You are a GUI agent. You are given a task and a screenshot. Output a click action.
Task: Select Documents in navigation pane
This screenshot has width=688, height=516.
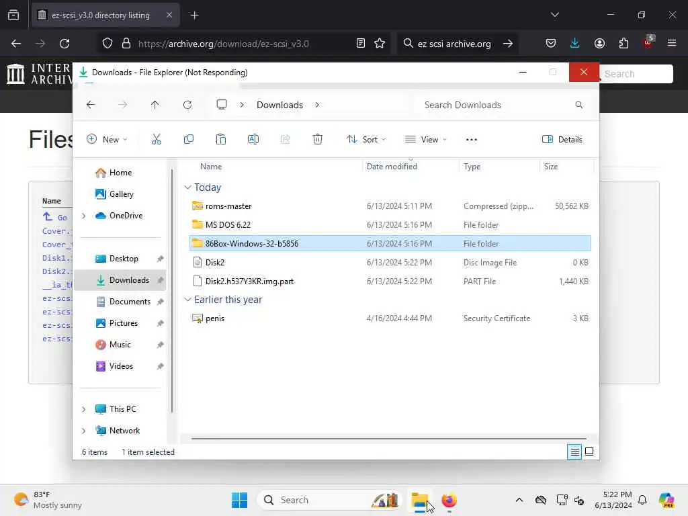pyautogui.click(x=121, y=302)
